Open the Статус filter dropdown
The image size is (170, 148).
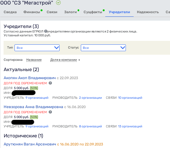103,48
